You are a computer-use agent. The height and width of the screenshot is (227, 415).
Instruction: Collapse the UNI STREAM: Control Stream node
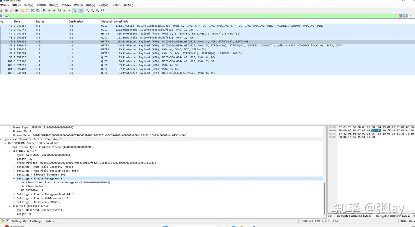click(x=5, y=143)
